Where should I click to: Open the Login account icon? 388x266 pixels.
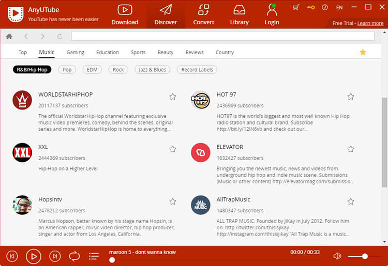tap(272, 15)
